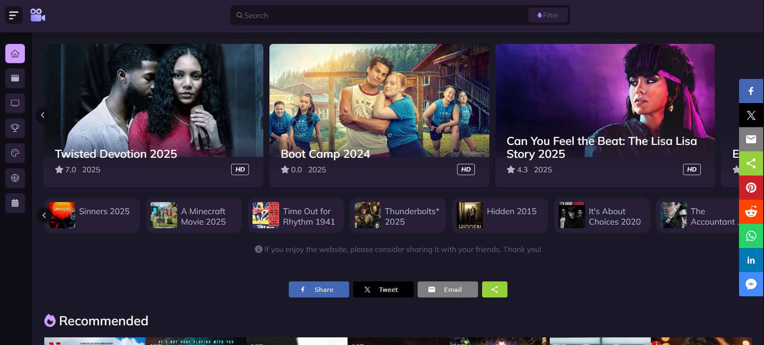Click the Email share button
This screenshot has height=345, width=764.
pyautogui.click(x=448, y=289)
